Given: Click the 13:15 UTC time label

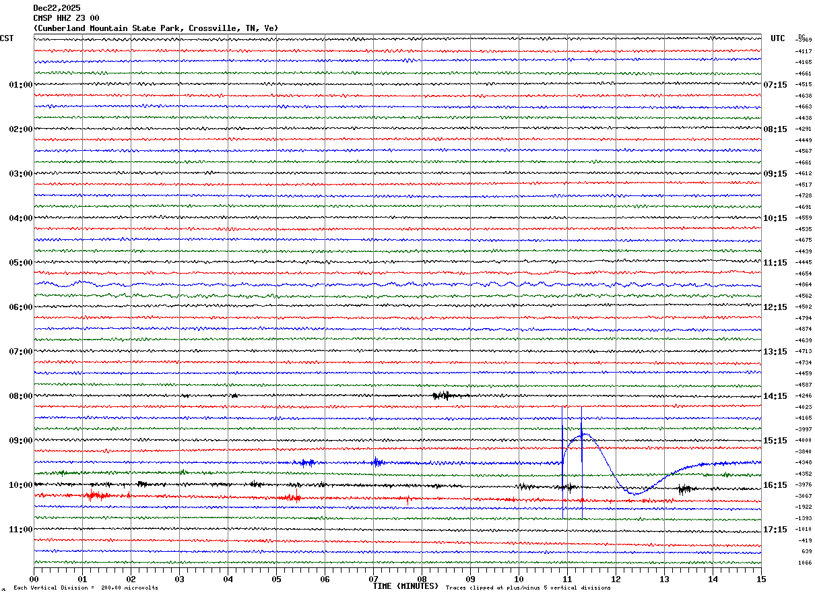Looking at the screenshot, I should coord(775,352).
